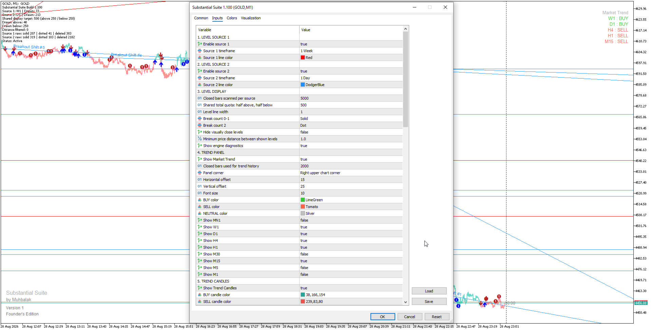This screenshot has width=651, height=330.
Task: Click the BUY color palette icon
Action: pyautogui.click(x=200, y=200)
